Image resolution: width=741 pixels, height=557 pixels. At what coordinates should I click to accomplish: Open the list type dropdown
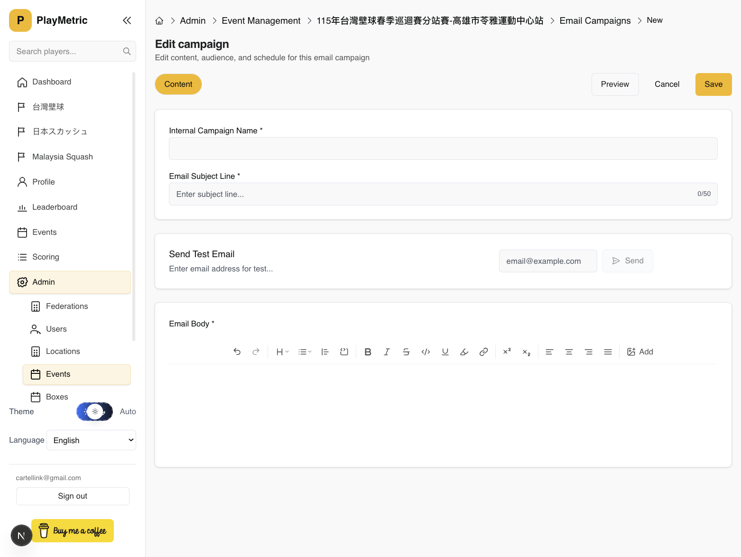click(x=305, y=352)
